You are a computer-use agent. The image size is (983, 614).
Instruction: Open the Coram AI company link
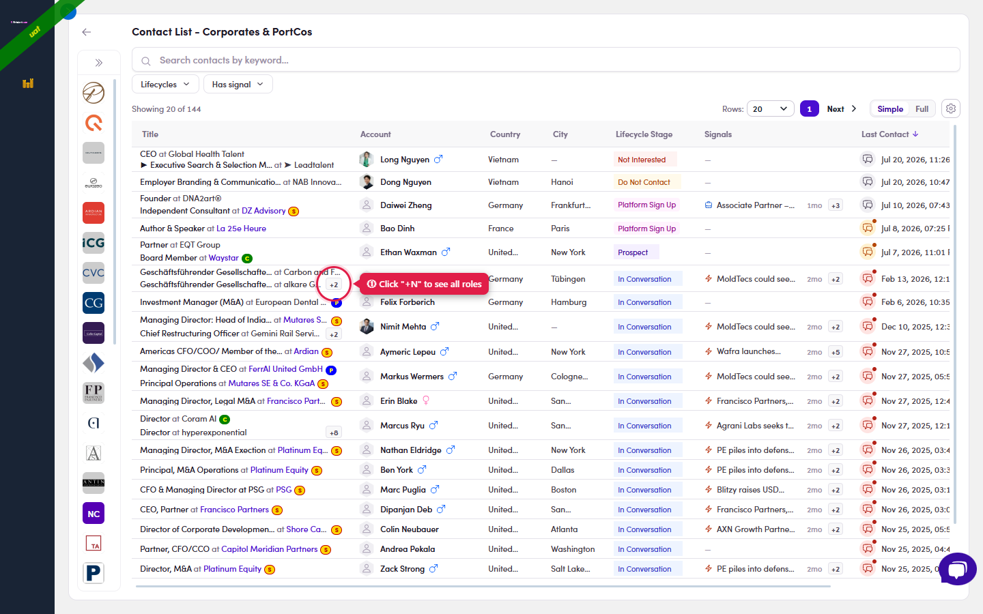199,419
